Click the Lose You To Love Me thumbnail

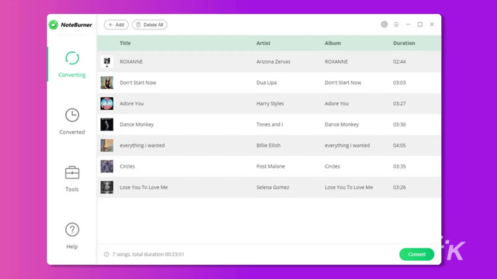(x=107, y=187)
